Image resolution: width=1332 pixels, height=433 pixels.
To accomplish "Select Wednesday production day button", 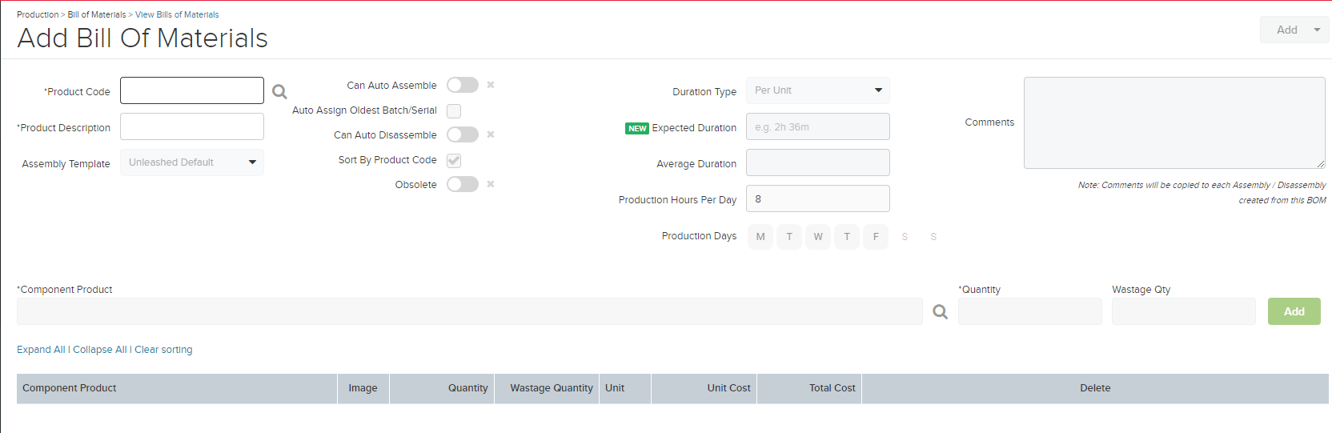I will [x=818, y=237].
